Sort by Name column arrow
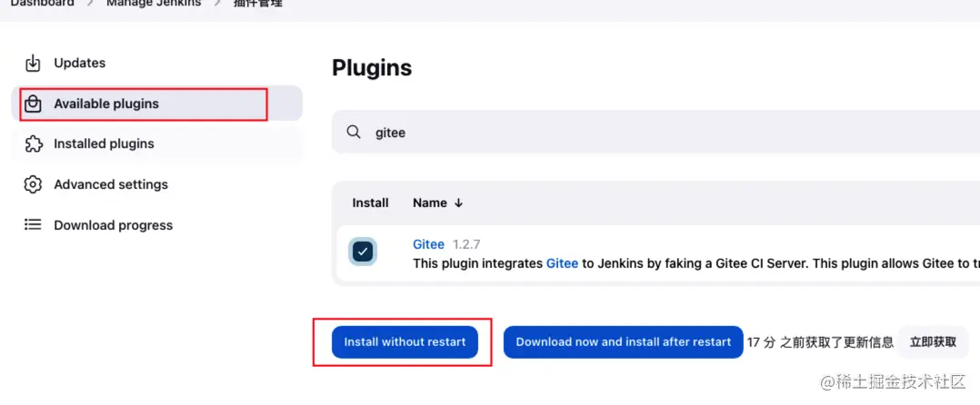 [x=458, y=203]
